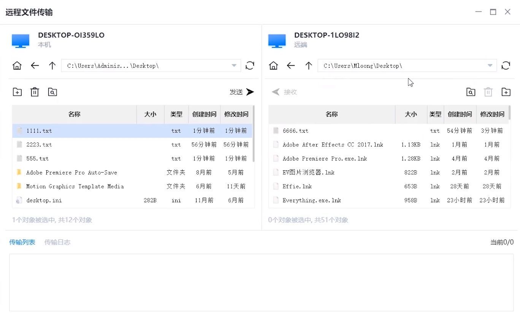Go back in local panel navigation
The image size is (520, 314).
[x=35, y=66]
